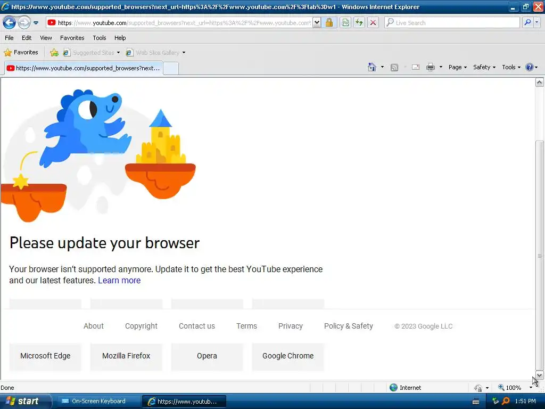Open the Favorites star center button

[x=21, y=53]
